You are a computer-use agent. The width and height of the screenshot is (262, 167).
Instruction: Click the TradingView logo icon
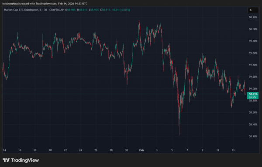pyautogui.click(x=6, y=160)
